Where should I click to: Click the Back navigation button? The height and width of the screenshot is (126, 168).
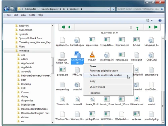(6, 9)
